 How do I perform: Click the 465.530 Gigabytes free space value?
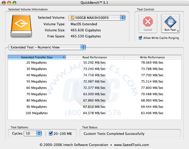[86, 36]
